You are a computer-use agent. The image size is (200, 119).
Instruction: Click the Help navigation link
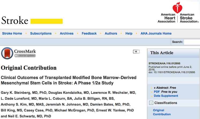click(129, 34)
